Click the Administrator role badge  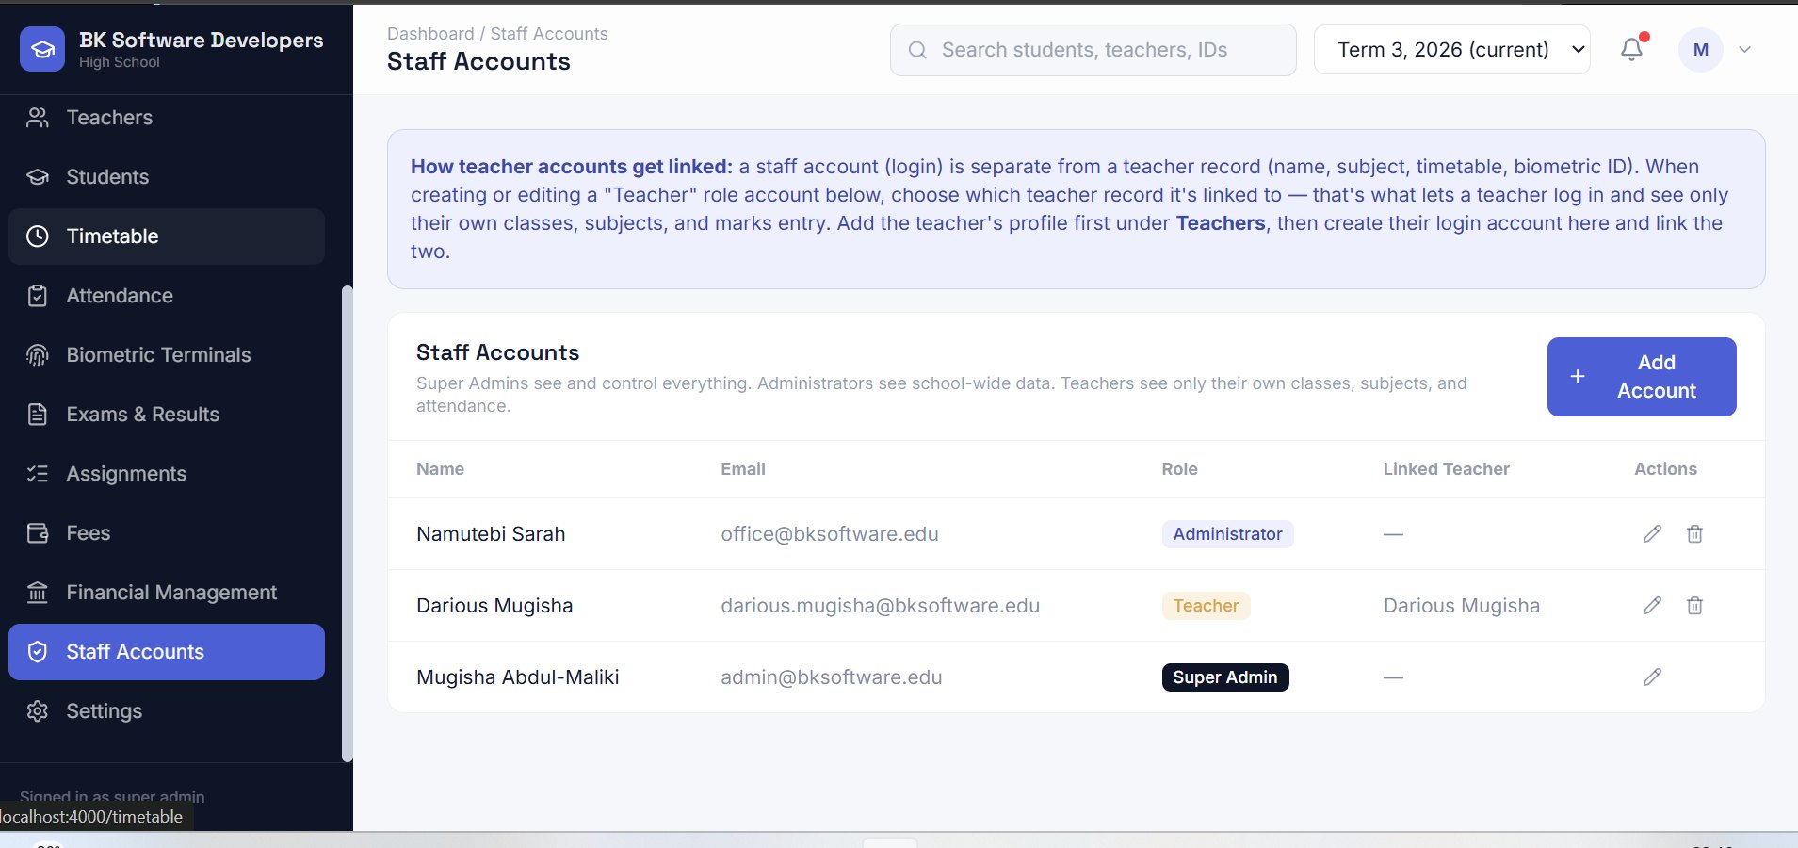pyautogui.click(x=1227, y=534)
